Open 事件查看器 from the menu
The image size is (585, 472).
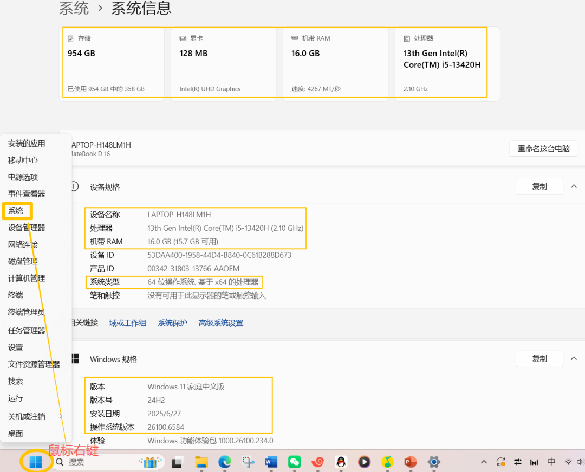pyautogui.click(x=27, y=194)
